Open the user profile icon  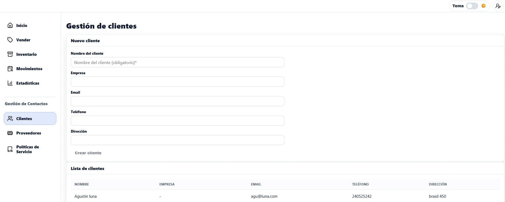point(498,6)
